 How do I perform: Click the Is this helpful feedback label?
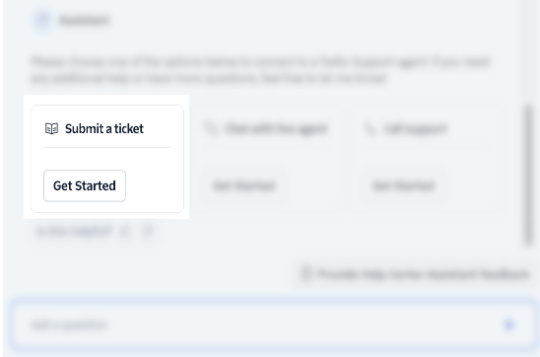pyautogui.click(x=74, y=231)
